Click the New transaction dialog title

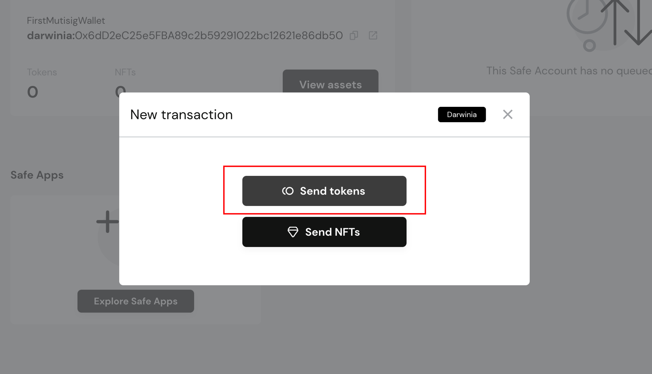click(x=181, y=115)
